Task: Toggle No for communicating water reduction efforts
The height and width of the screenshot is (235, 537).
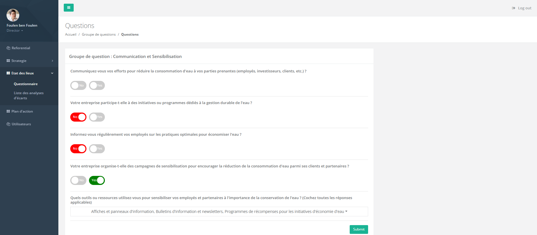Action: click(78, 85)
